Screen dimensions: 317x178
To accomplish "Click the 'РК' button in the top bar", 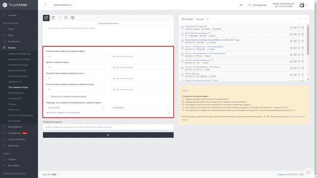I will coord(241,5).
